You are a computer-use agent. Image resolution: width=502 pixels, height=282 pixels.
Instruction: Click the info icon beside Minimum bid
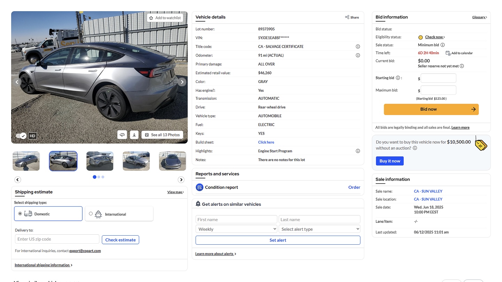coord(442,45)
